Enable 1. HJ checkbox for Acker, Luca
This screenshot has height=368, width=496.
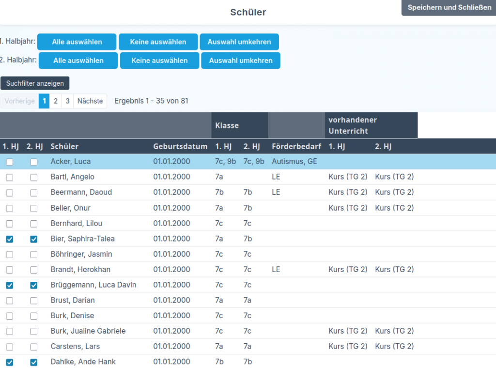tap(10, 162)
